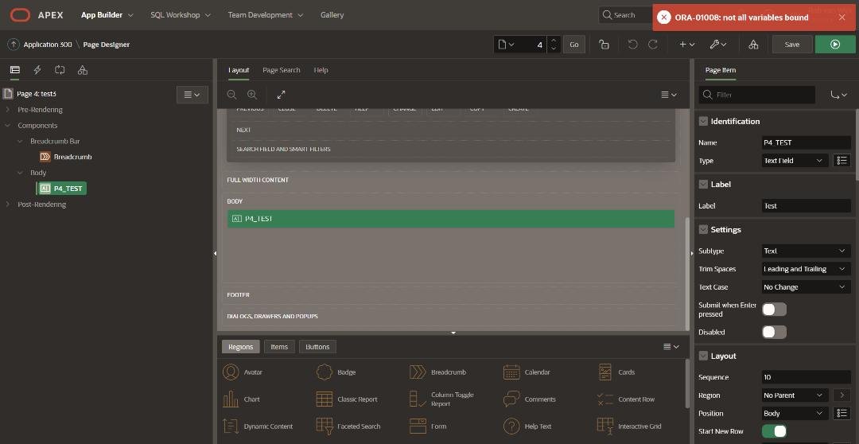
Task: Open the Create plus menu in toolbar
Action: point(687,45)
